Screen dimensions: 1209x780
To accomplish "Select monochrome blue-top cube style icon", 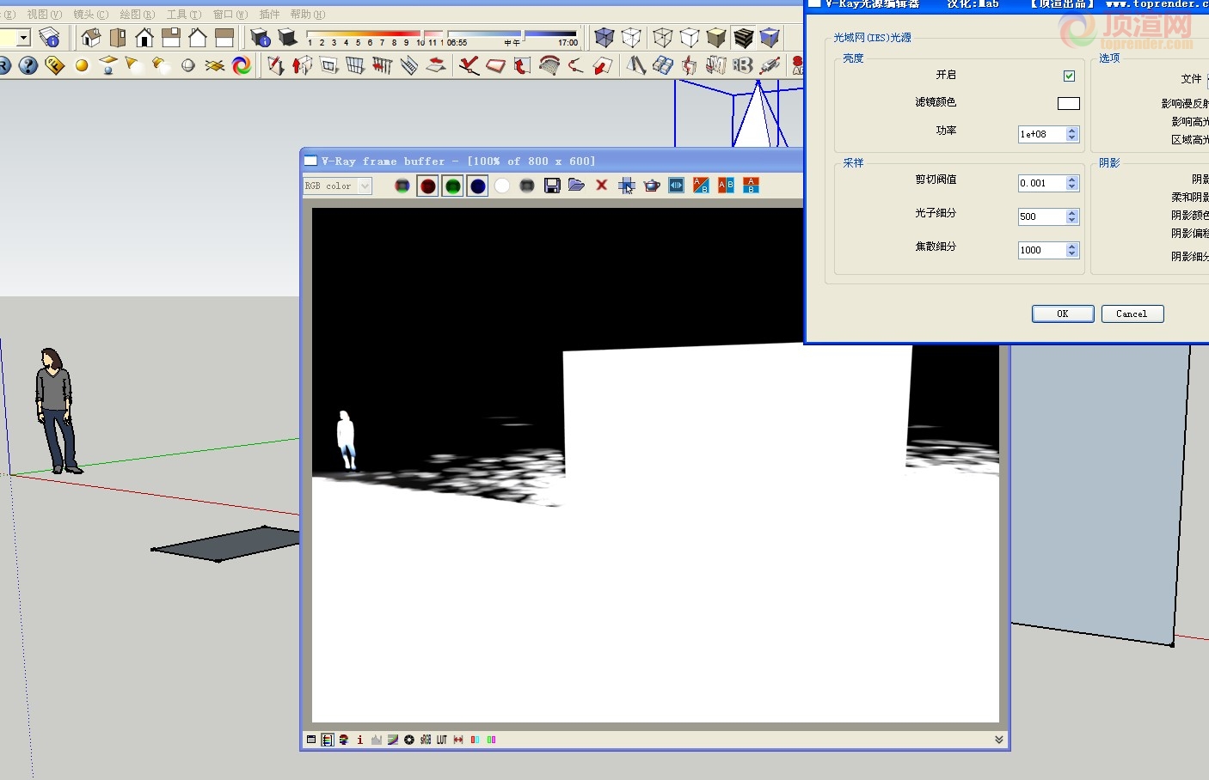I will point(770,38).
